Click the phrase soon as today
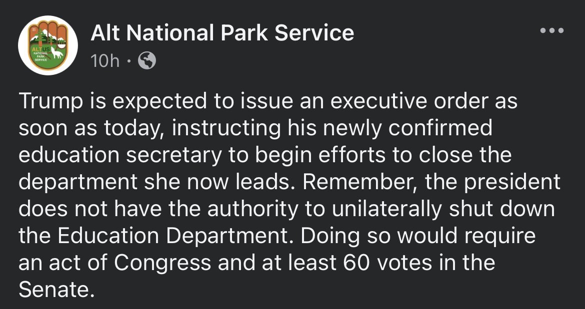 [88, 129]
